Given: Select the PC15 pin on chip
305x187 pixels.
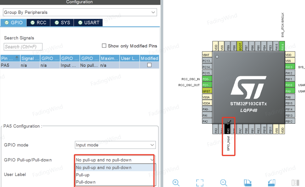Looking at the screenshot, I should coord(207,73).
